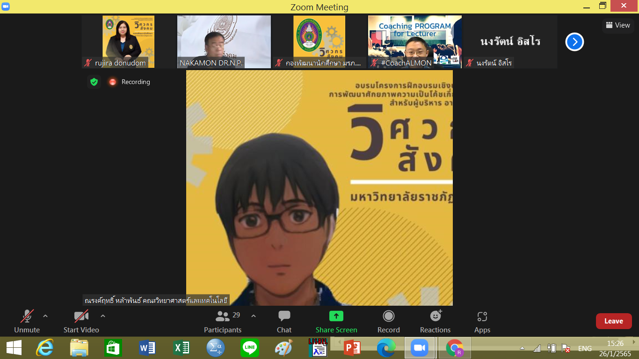Open audio options arrow beside Unmute
Viewport: 639px width, 359px height.
pos(45,316)
